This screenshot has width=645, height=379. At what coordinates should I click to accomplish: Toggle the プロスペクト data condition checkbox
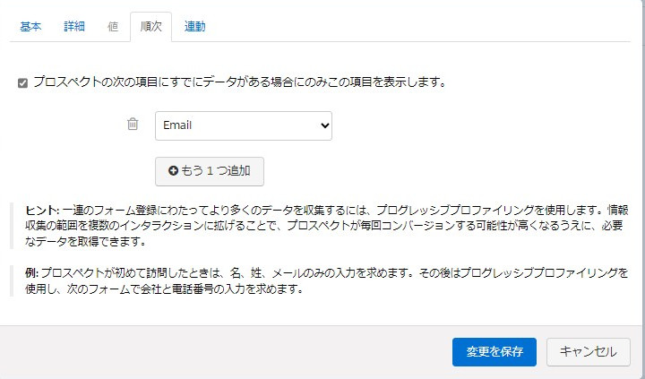pyautogui.click(x=22, y=83)
